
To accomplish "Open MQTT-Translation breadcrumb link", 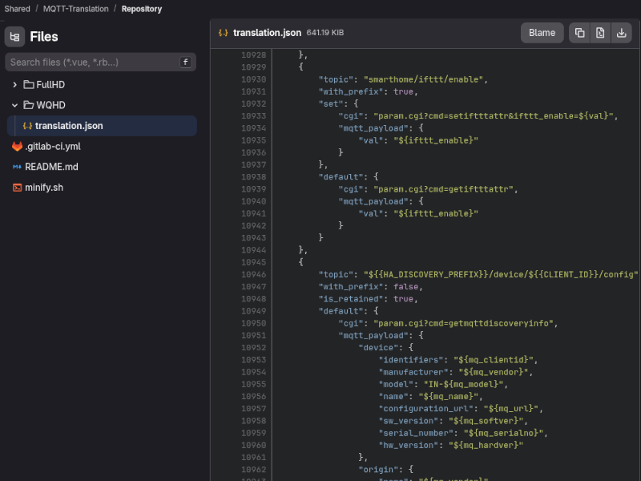I will pyautogui.click(x=76, y=9).
